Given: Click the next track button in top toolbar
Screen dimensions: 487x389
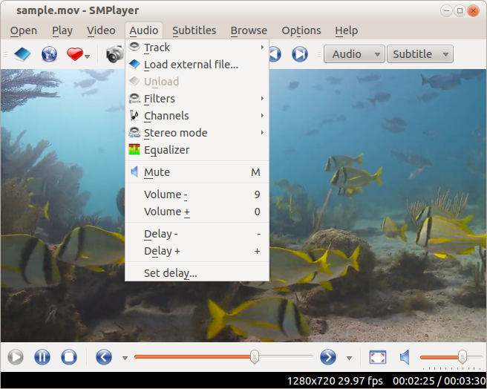Looking at the screenshot, I should pos(299,54).
